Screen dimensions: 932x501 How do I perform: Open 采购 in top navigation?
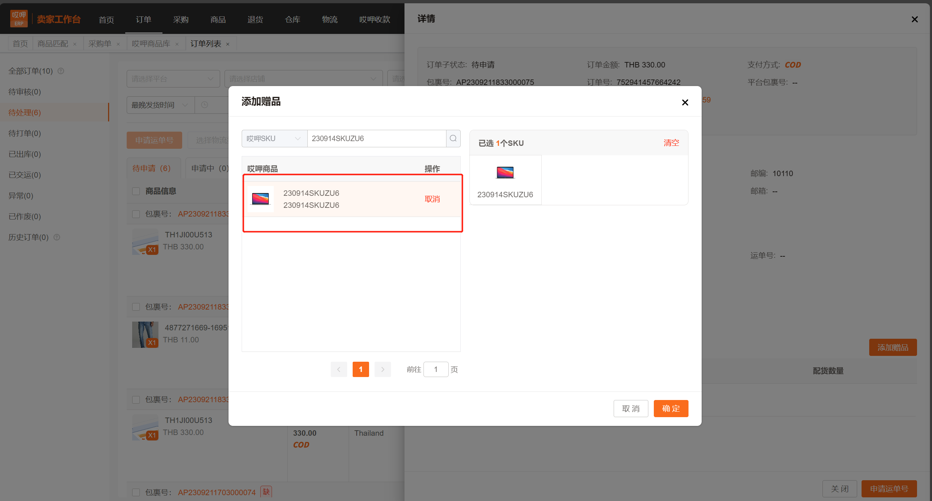(181, 20)
